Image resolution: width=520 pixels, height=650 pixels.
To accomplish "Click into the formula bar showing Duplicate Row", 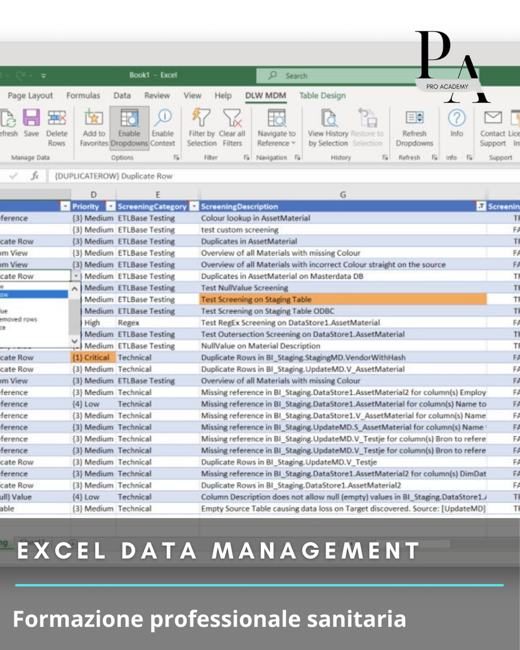I will pyautogui.click(x=284, y=176).
